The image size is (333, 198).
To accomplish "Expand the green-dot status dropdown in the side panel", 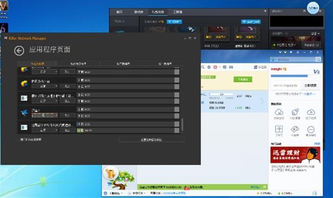I will tap(286, 45).
